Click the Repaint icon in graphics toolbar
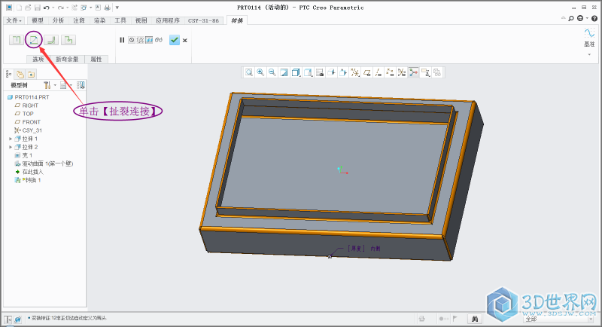The width and height of the screenshot is (602, 327). click(x=284, y=72)
